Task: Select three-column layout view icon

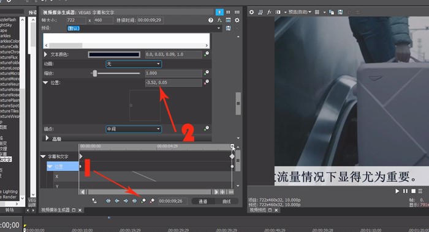Action: tap(237, 12)
